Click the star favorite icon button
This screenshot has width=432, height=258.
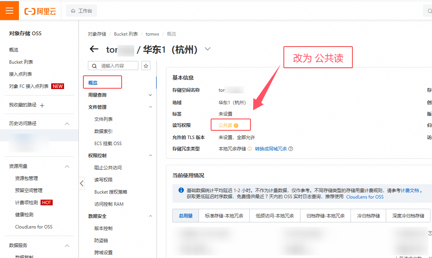tap(146, 66)
